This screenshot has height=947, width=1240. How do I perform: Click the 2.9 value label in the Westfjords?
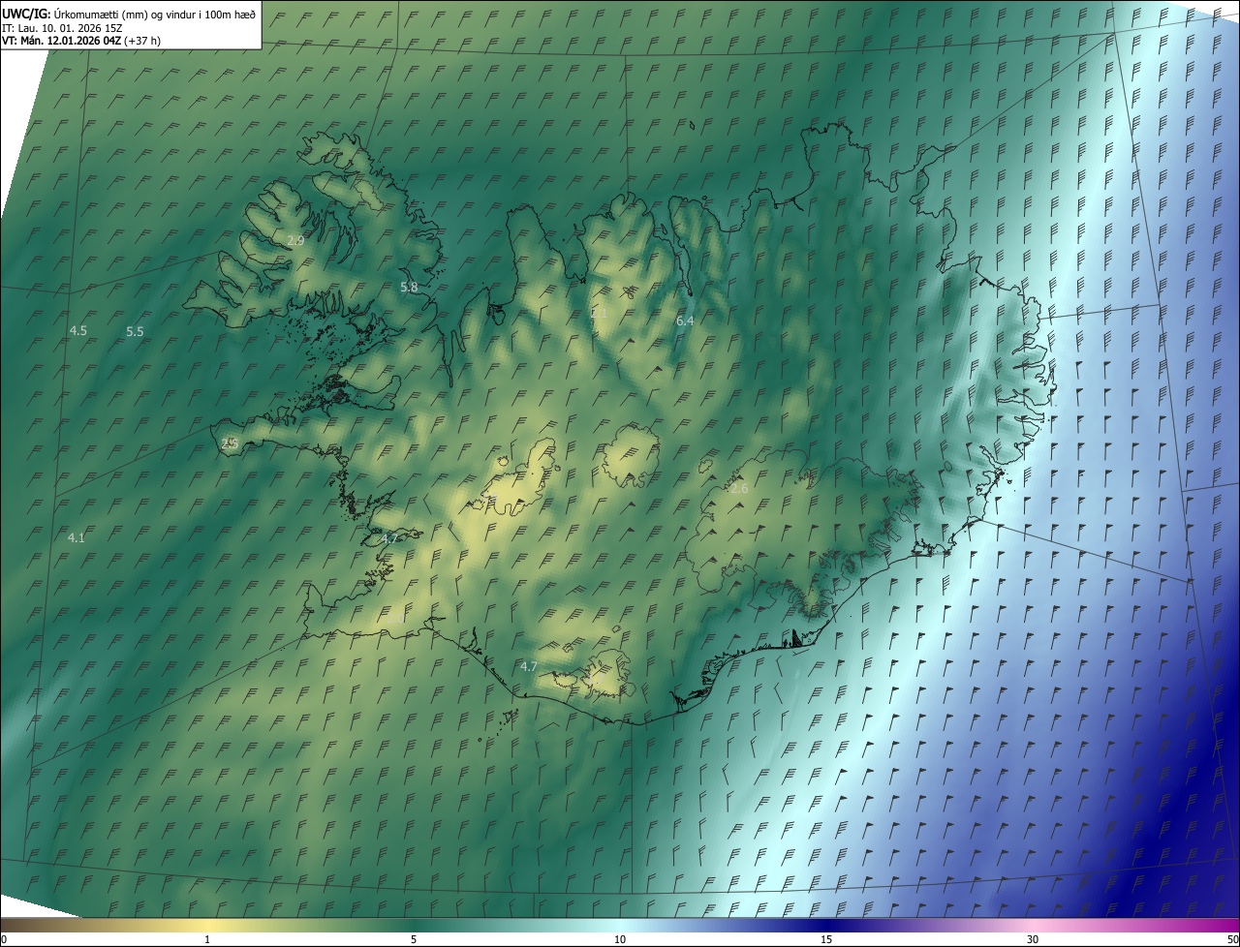tap(296, 240)
